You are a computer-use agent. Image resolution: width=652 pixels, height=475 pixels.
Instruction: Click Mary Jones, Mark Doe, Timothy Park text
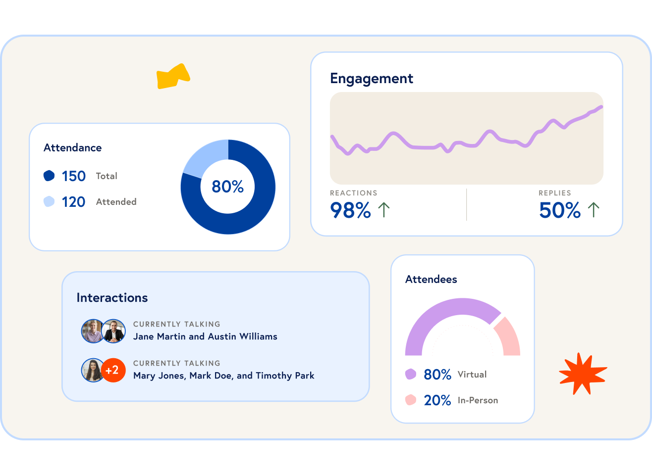[223, 376]
